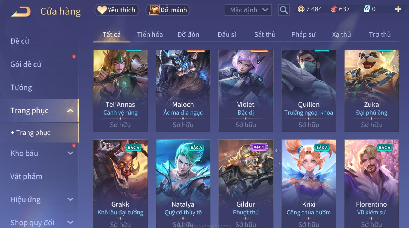This screenshot has height=228, width=409.
Task: Select the Tiến hóa tab
Action: point(150,35)
